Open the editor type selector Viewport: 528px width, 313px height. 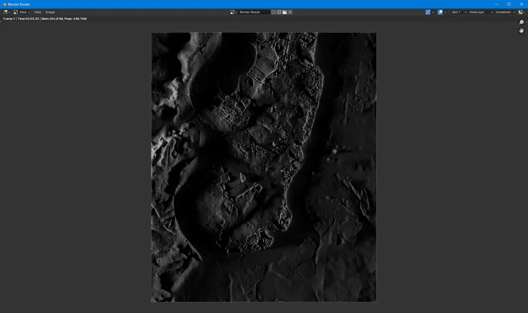point(7,12)
